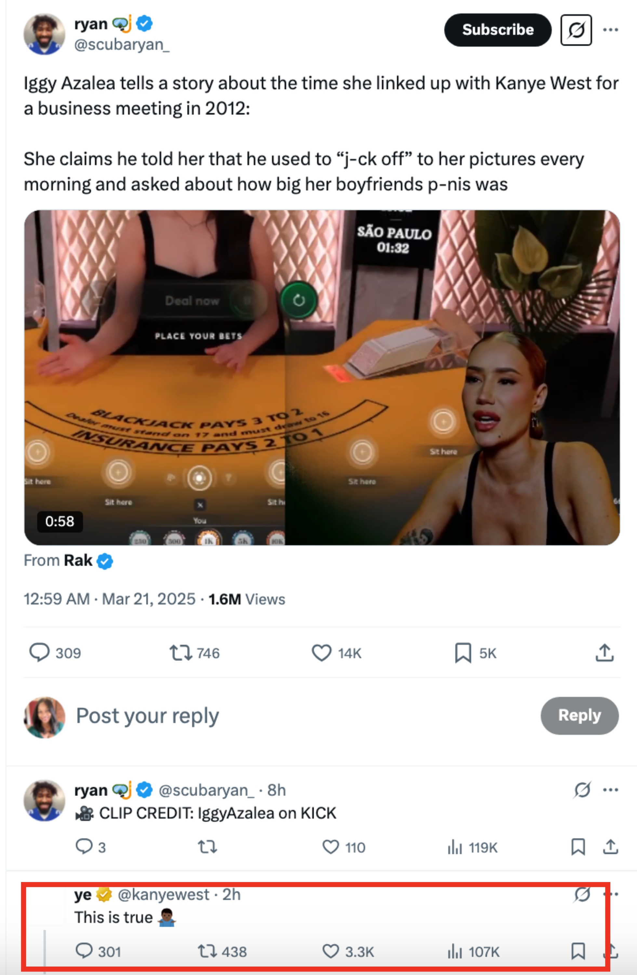Open three-dot menu on CLIP CREDIT reply

tap(610, 790)
